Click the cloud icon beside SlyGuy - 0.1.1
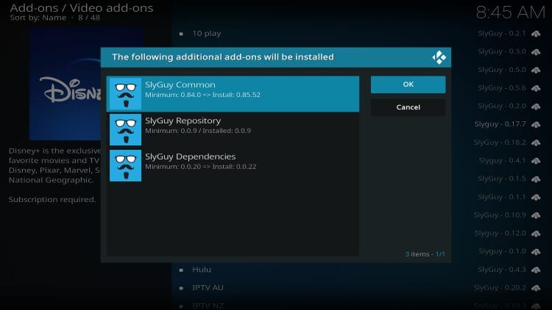Viewport: 552px width, 310px height. [536, 197]
